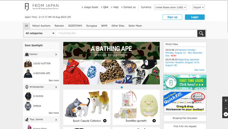Switch to the BAPE tab
The width and height of the screenshot is (228, 129).
pos(104,26)
